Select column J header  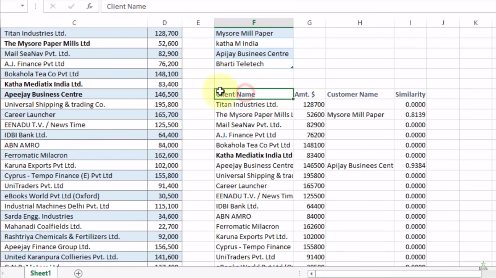[443, 23]
